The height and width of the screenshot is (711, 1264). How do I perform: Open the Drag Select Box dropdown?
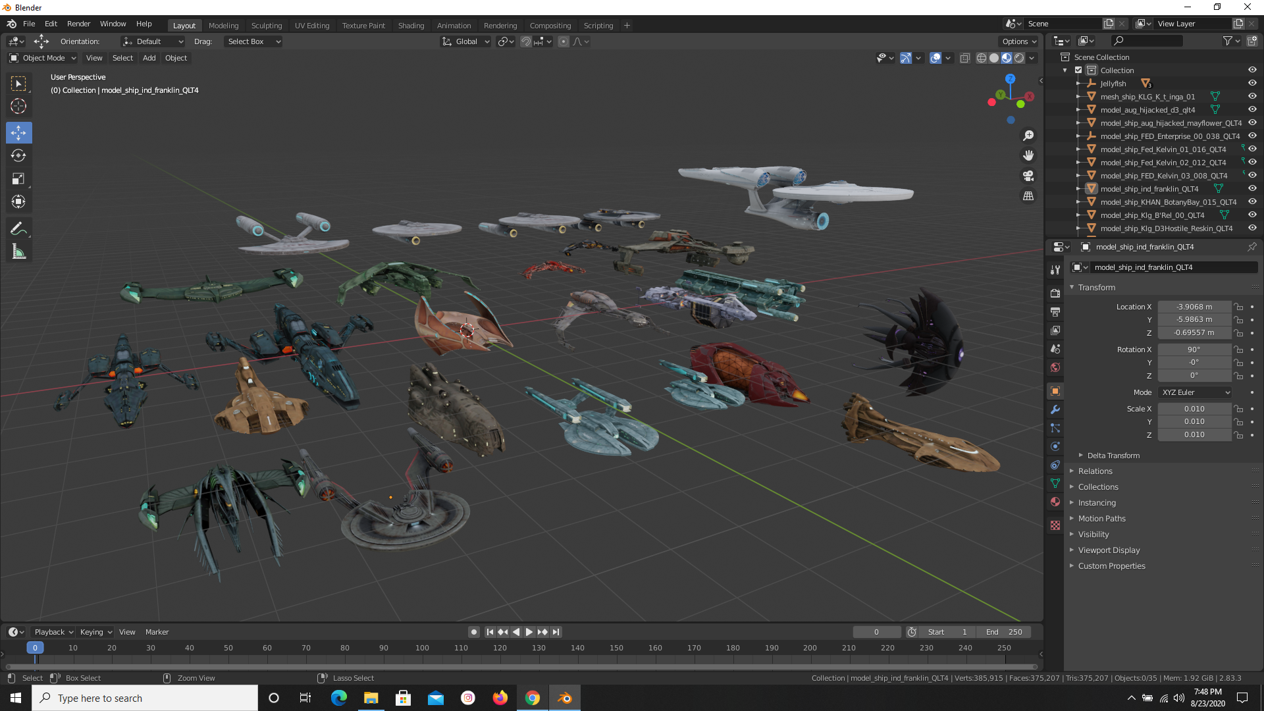tap(253, 41)
